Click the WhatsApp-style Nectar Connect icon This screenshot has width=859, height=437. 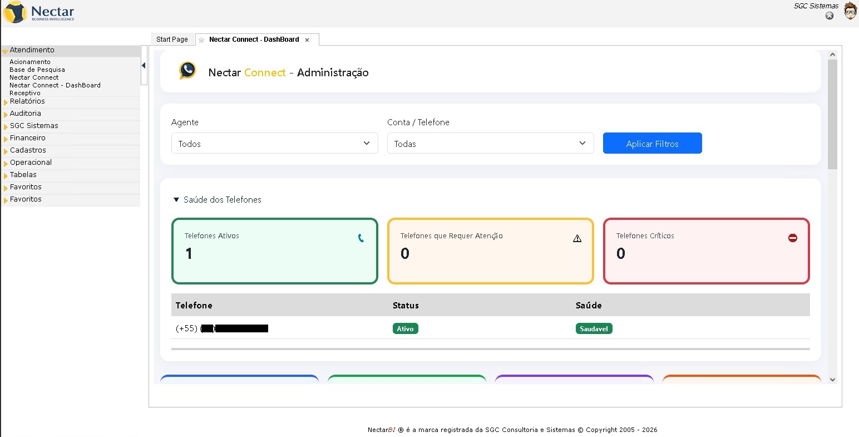187,71
